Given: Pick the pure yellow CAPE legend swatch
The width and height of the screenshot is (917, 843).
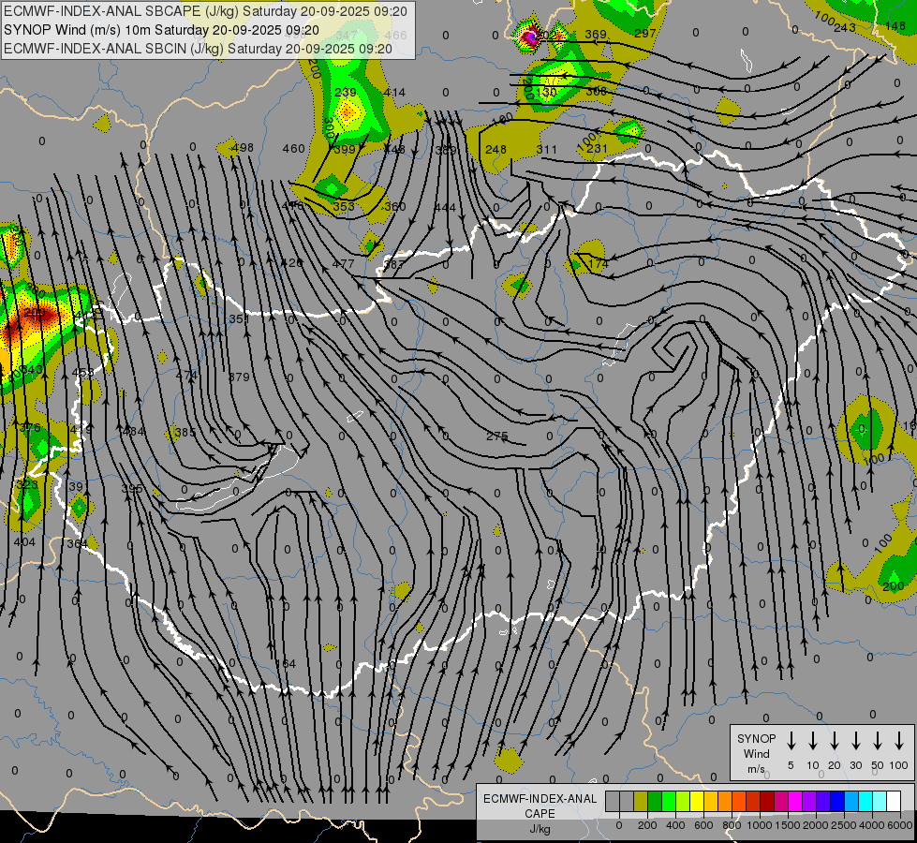Looking at the screenshot, I should 697,802.
